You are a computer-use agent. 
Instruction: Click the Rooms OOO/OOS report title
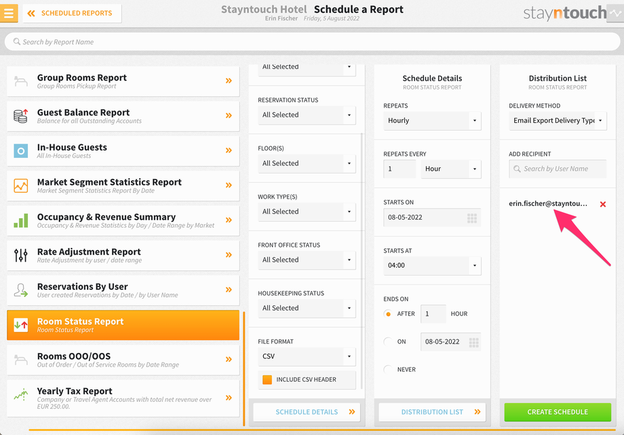[x=74, y=356]
